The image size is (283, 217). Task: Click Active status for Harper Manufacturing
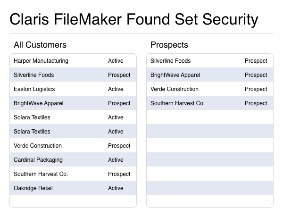pyautogui.click(x=116, y=61)
